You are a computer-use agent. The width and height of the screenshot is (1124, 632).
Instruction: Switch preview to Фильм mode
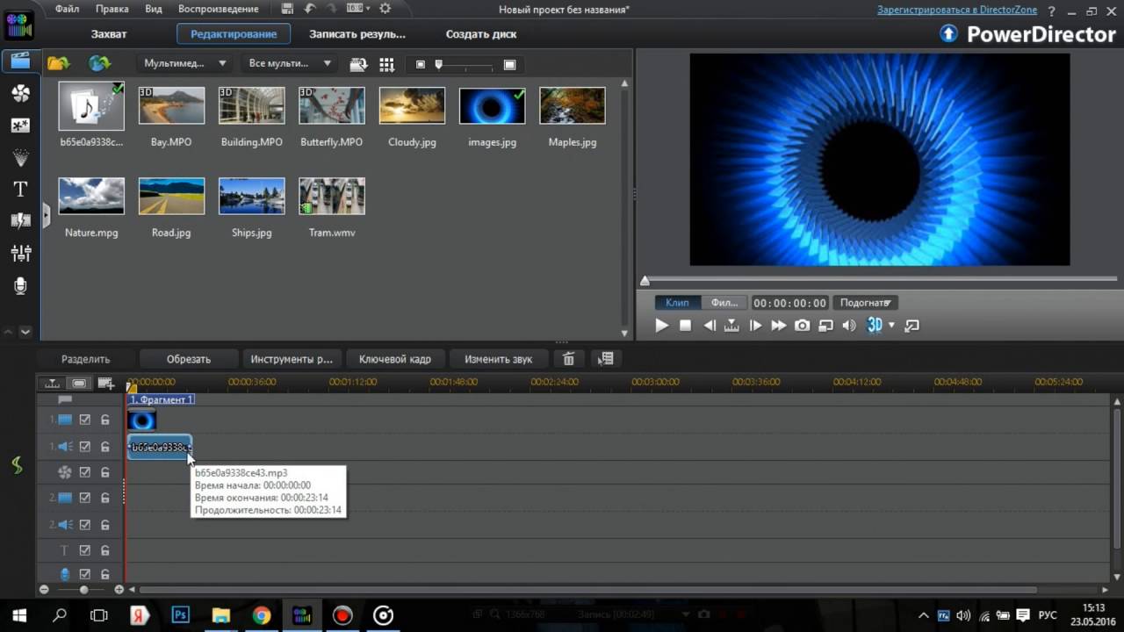(724, 303)
